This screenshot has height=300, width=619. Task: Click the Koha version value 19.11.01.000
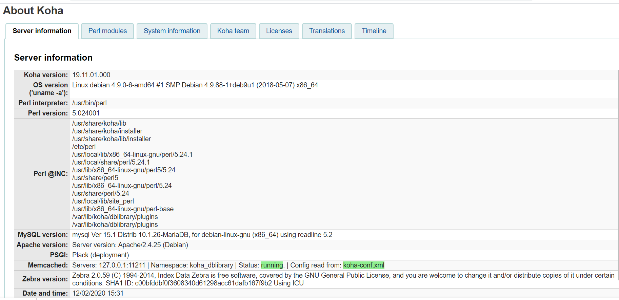click(x=91, y=75)
